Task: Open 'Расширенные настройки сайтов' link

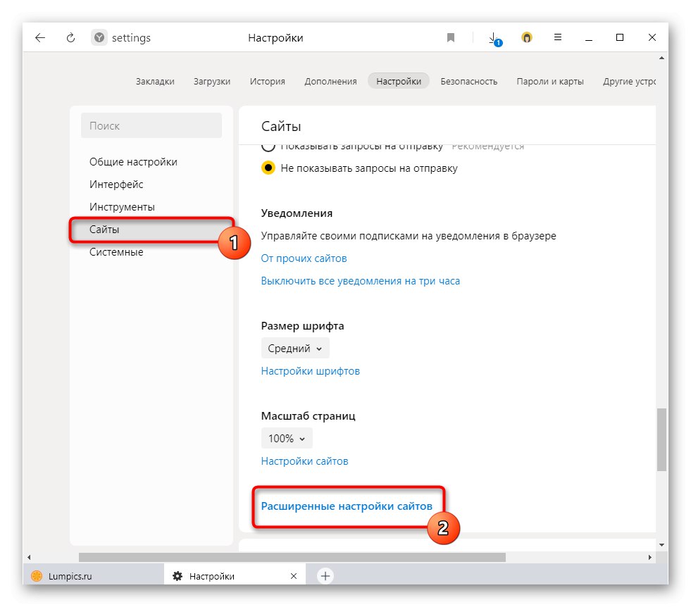Action: (347, 506)
